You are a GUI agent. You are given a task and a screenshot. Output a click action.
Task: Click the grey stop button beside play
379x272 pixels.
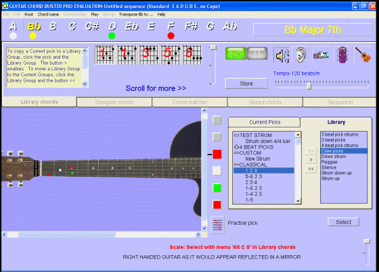pyautogui.click(x=257, y=53)
